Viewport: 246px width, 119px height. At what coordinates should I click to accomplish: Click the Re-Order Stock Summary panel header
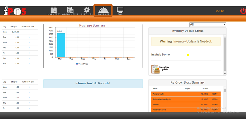(187, 83)
